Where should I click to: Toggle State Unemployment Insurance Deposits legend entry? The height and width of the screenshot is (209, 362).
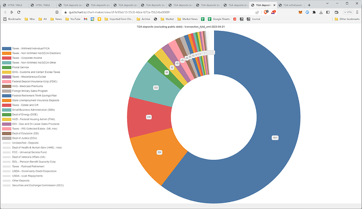30,100
